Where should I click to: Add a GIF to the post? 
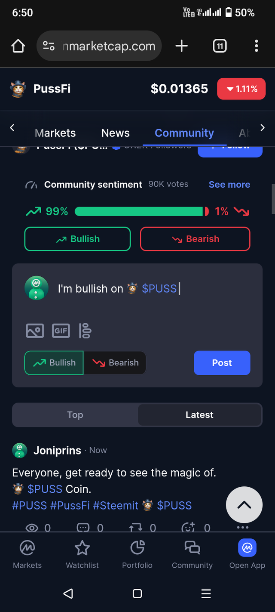(61, 331)
